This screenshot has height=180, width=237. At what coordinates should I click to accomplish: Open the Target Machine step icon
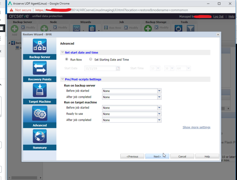(x=39, y=90)
